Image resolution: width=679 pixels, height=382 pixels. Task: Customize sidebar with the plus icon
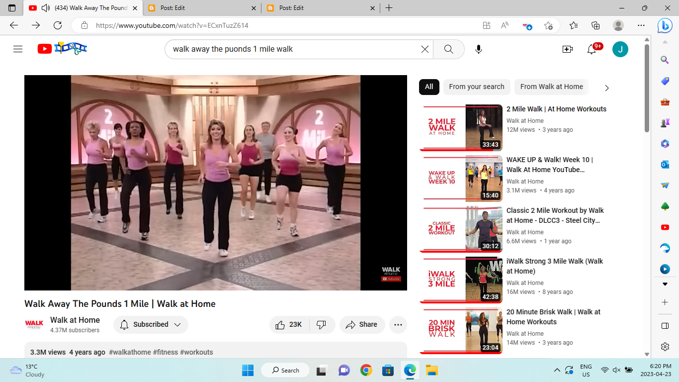(x=665, y=302)
